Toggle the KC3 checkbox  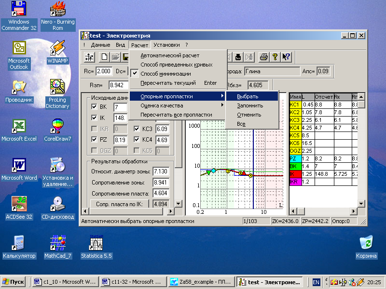tap(137, 129)
